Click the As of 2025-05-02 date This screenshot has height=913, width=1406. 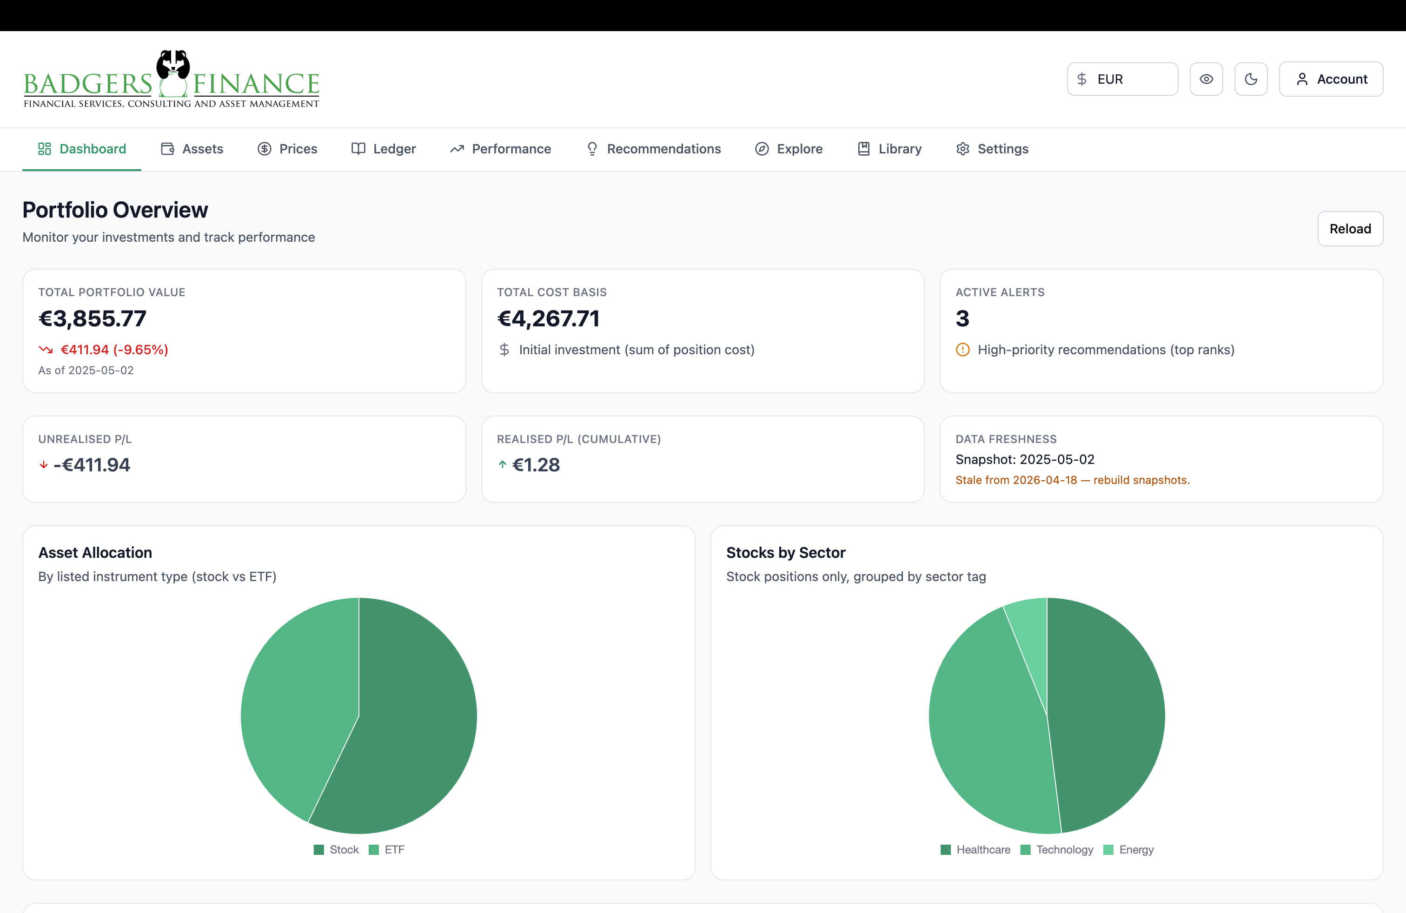pyautogui.click(x=86, y=370)
